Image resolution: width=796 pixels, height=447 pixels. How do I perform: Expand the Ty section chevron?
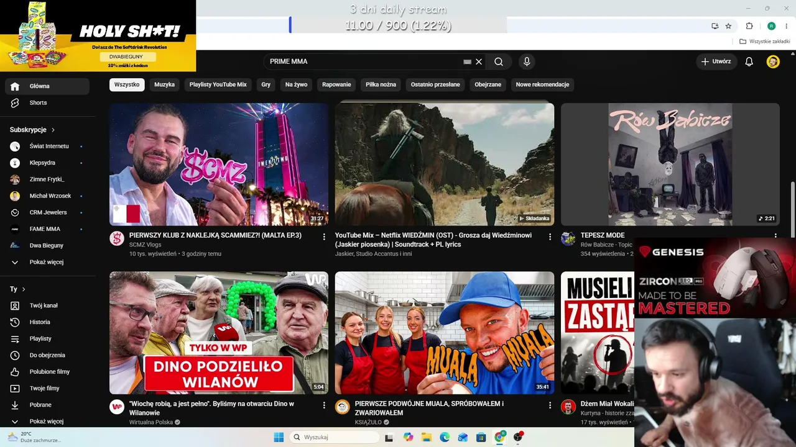pyautogui.click(x=24, y=289)
